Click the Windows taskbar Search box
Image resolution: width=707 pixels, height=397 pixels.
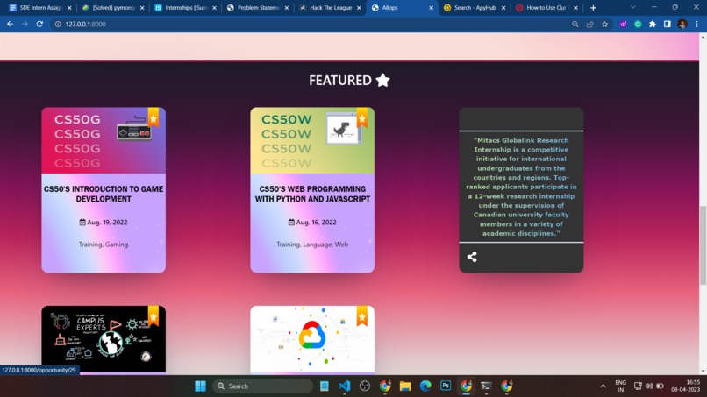[262, 386]
